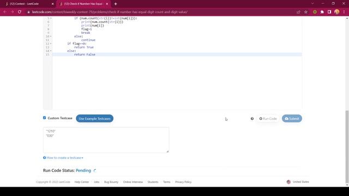Click the page vertical scrollbar thumb
The height and width of the screenshot is (196, 349).
(x=347, y=146)
